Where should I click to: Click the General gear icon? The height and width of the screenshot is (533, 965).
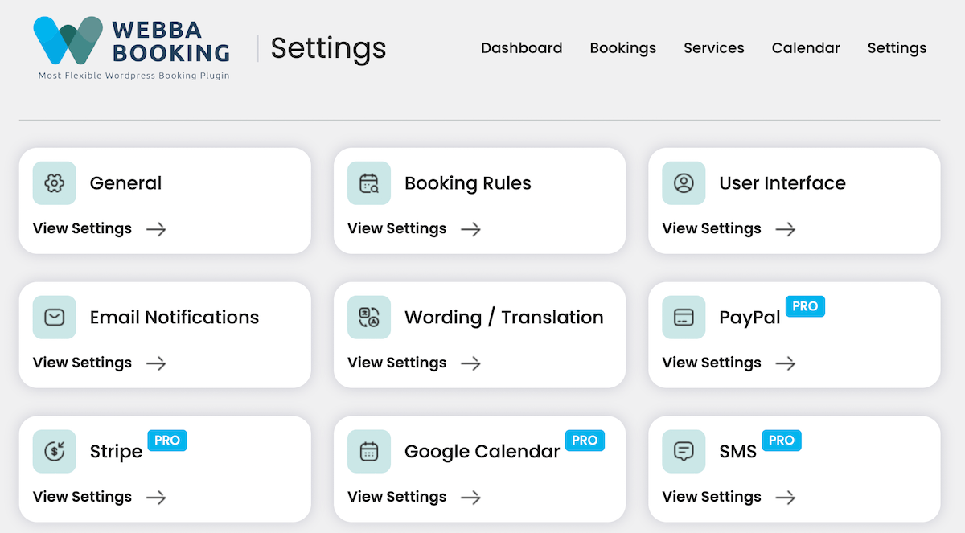(x=55, y=183)
